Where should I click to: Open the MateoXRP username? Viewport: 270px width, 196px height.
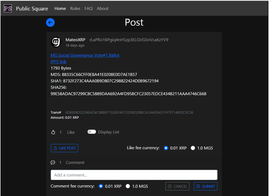75,40
